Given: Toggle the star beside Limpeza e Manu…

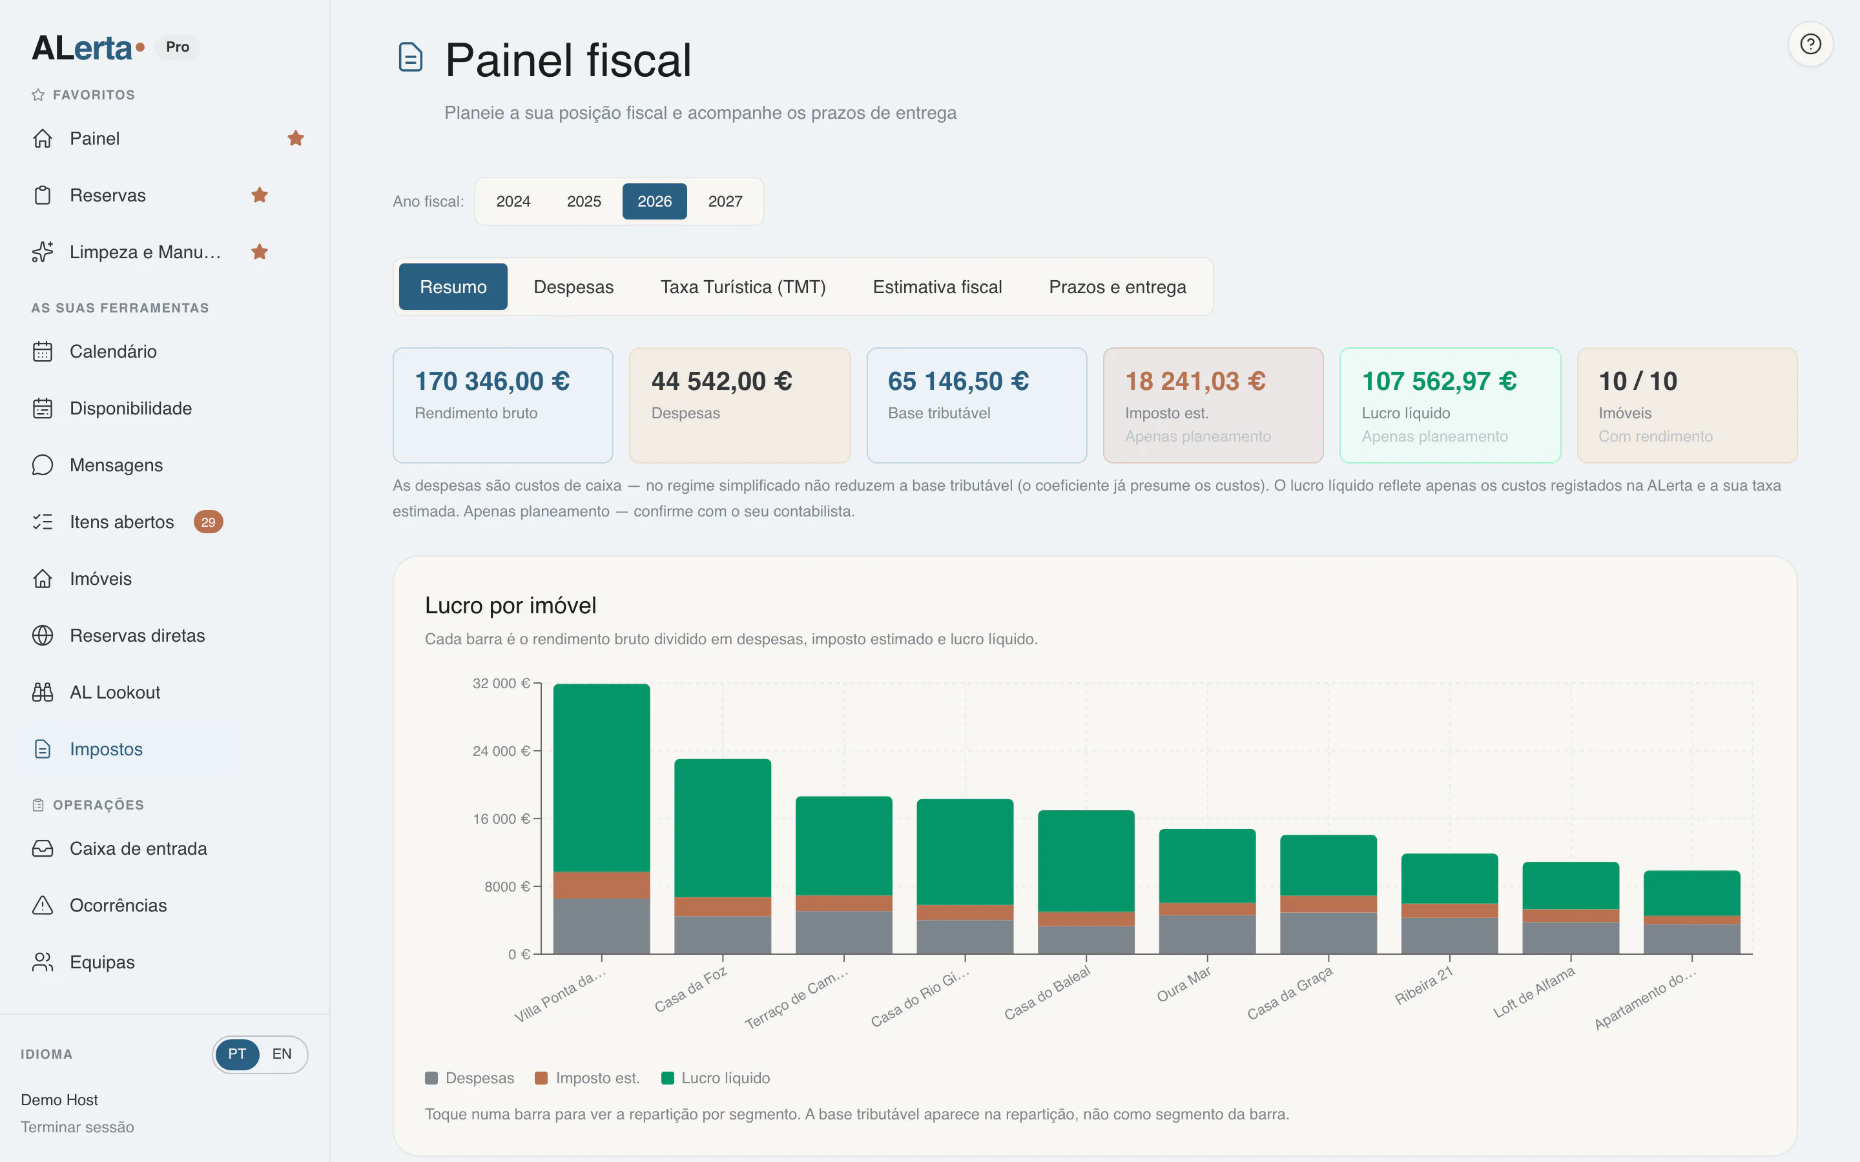Looking at the screenshot, I should [x=260, y=252].
